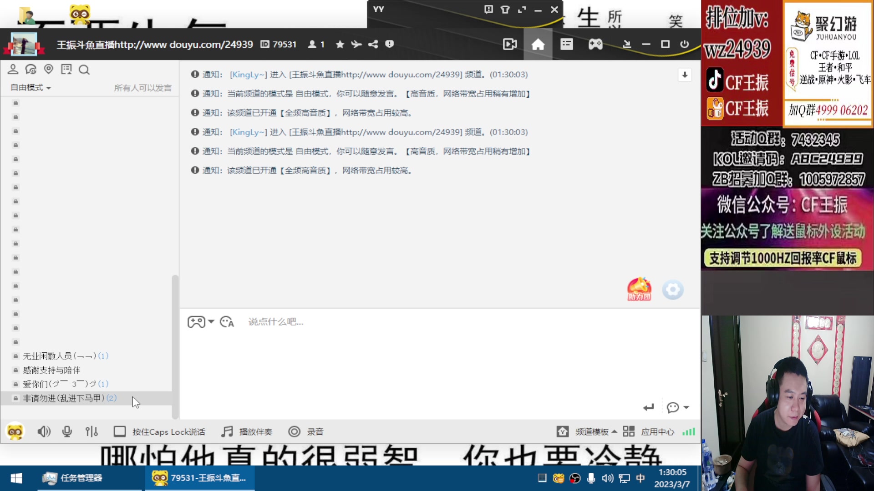The image size is (874, 491).
Task: Click 79531-王振斗魚直 taskbar item
Action: (200, 478)
